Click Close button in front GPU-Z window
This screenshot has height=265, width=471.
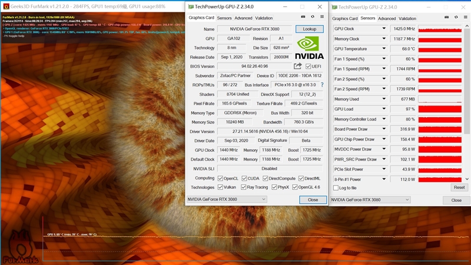[313, 200]
